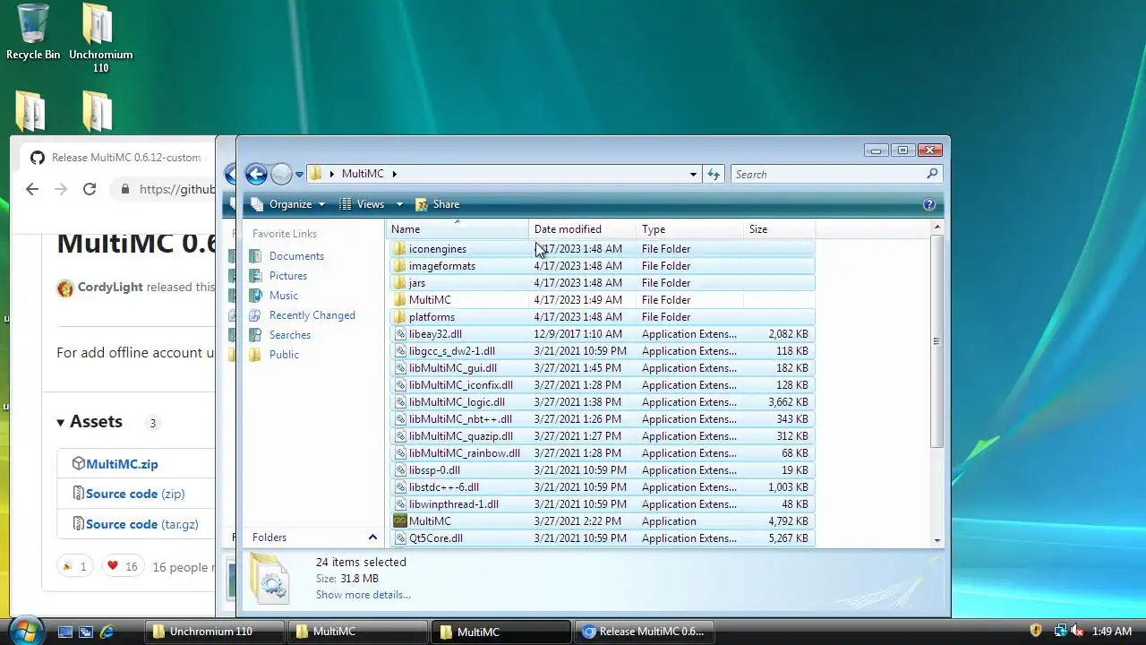Click the Share toolbar button
The height and width of the screenshot is (645, 1146).
(438, 204)
